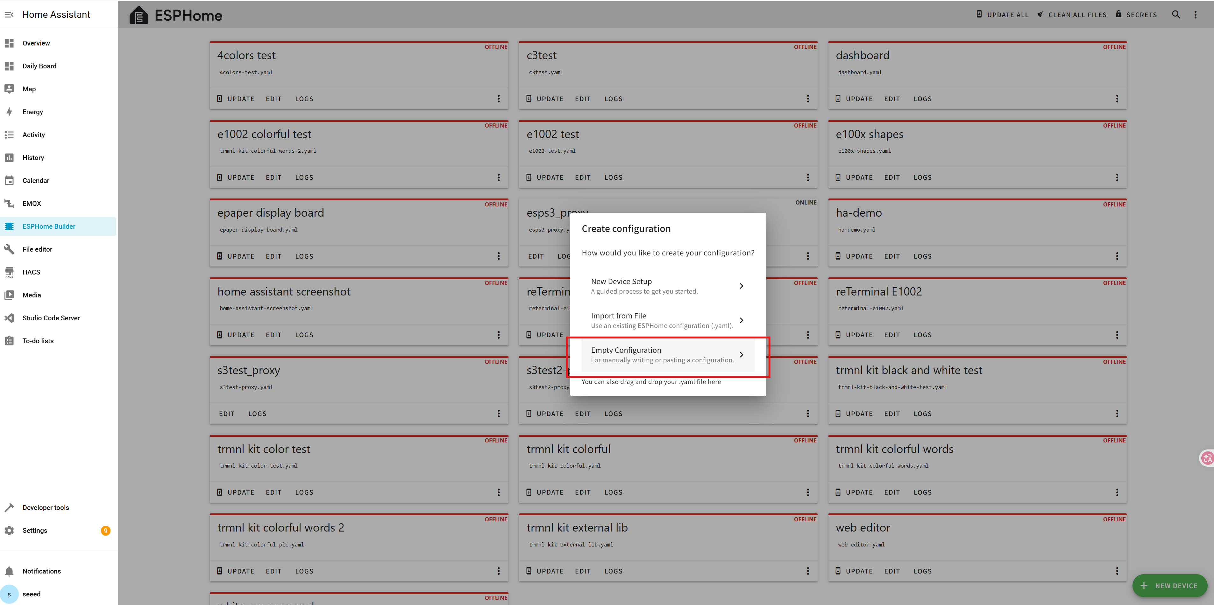Open the History panel icon
The image size is (1214, 605).
[10, 157]
